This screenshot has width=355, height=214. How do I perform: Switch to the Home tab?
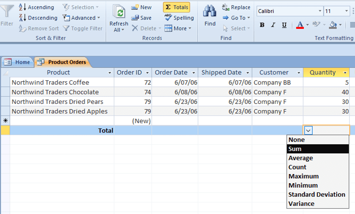click(17, 62)
